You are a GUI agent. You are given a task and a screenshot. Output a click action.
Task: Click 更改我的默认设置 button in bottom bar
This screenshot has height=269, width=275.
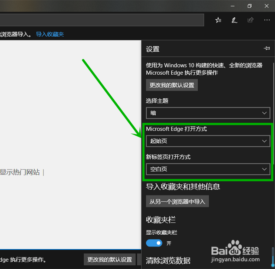[110, 259]
